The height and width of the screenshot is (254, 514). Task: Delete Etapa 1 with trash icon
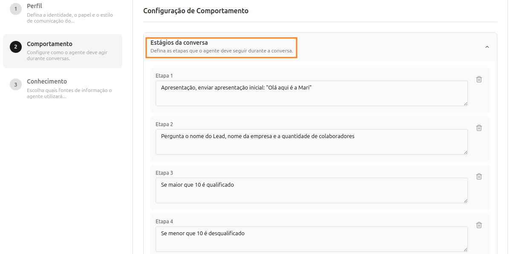pyautogui.click(x=479, y=79)
